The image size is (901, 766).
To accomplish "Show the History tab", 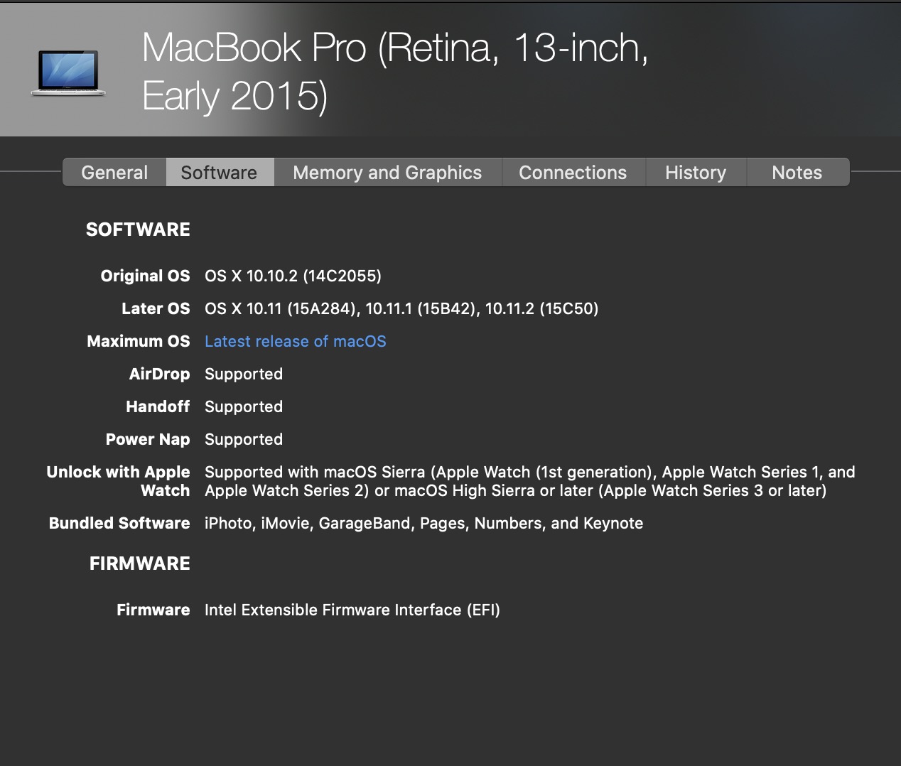I will tap(695, 173).
